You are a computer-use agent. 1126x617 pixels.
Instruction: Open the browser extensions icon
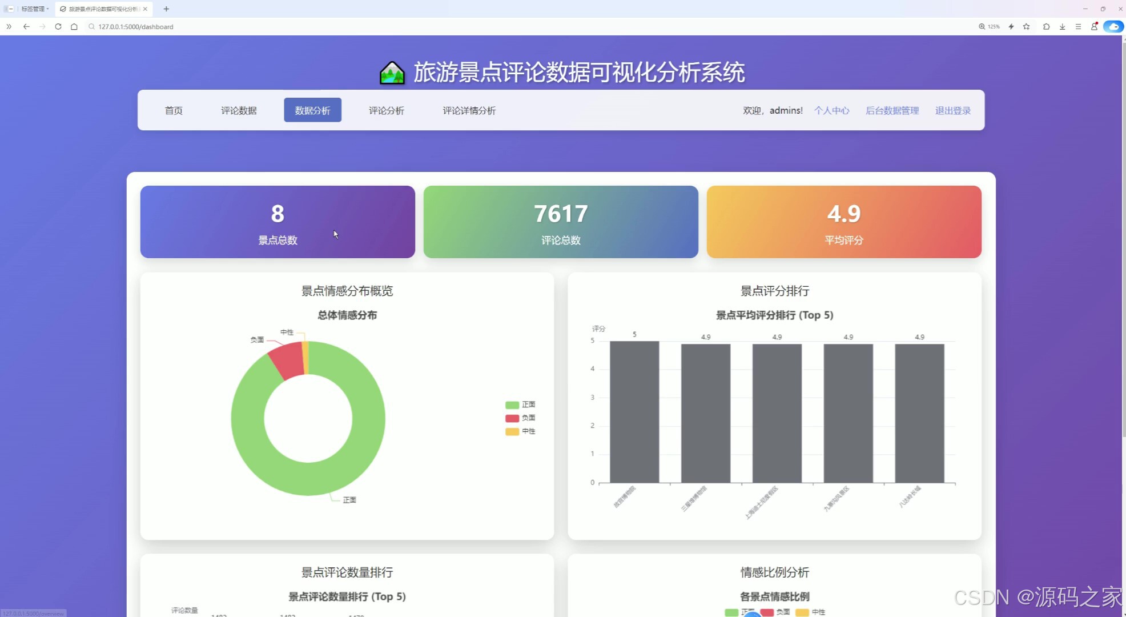[x=1047, y=26]
